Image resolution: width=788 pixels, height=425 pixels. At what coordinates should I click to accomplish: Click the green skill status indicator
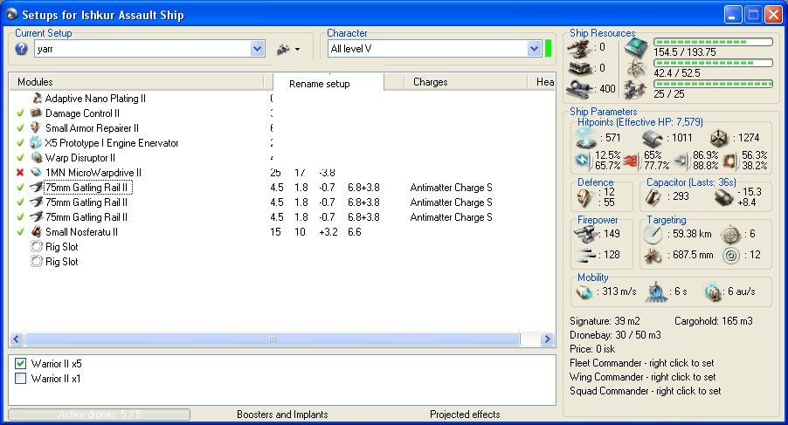coord(549,49)
